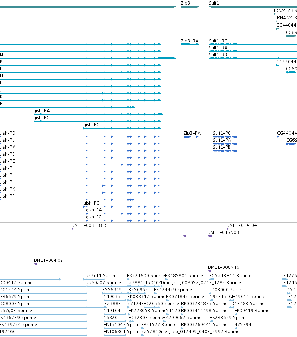
Task: Click the RP003269441.5prime EST label
Action: coord(204,324)
